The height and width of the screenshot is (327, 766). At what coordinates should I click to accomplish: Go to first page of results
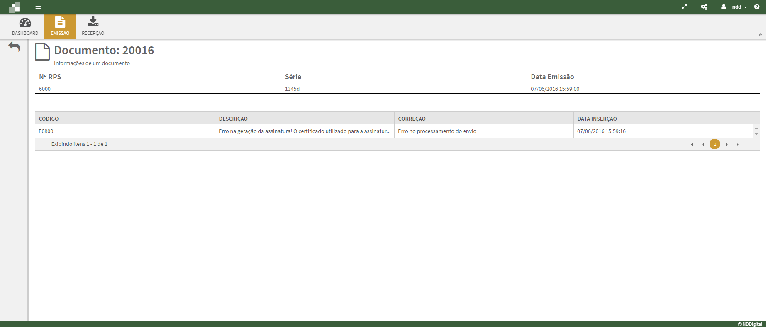click(x=691, y=145)
